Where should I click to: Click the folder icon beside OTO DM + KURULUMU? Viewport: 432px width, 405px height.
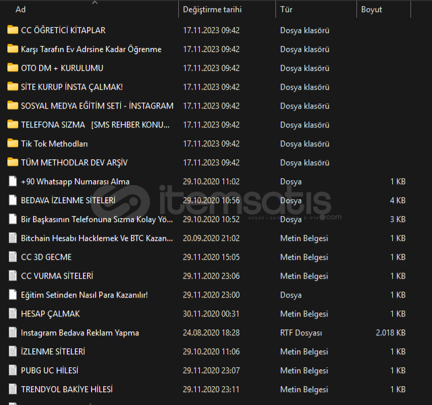12,68
